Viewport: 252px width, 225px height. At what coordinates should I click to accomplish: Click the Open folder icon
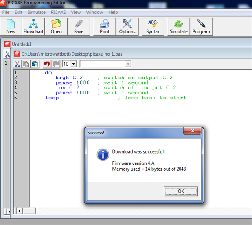(56, 27)
